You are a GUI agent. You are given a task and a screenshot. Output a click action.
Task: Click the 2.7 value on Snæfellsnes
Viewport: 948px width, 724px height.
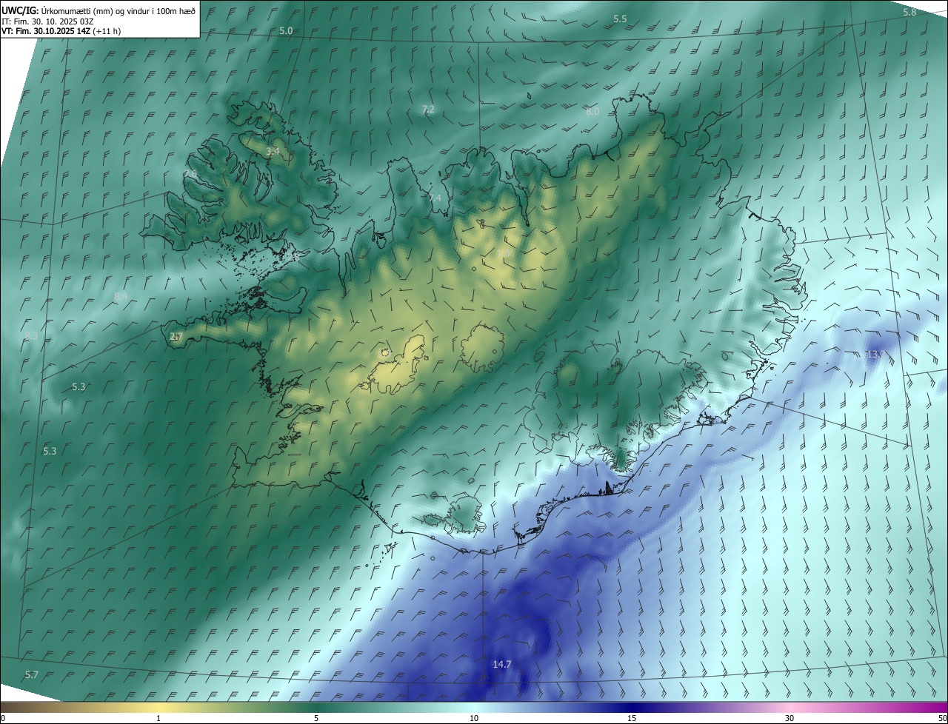click(x=176, y=337)
